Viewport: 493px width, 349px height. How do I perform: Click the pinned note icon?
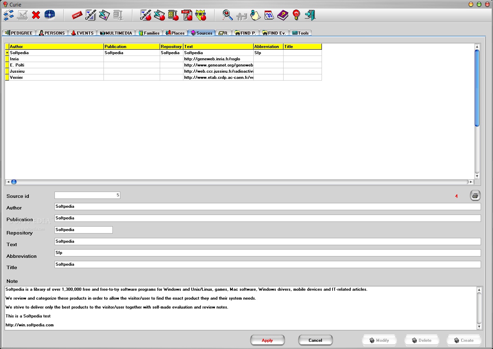255,15
